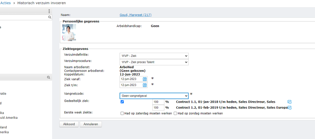This screenshot has width=315, height=139.
Task: Click the Akkoord button
Action: point(69,124)
